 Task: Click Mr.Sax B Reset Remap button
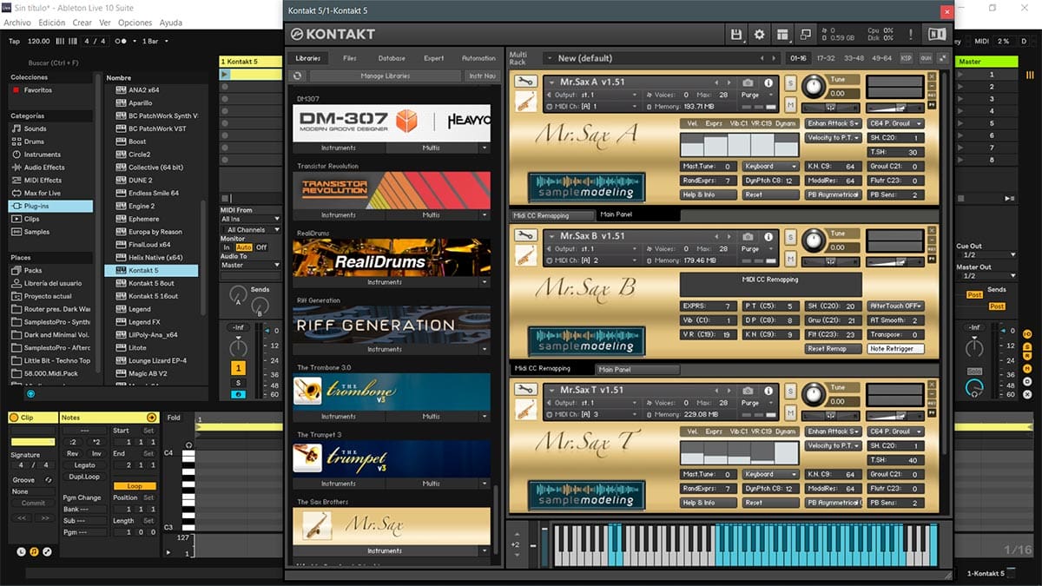(x=834, y=348)
